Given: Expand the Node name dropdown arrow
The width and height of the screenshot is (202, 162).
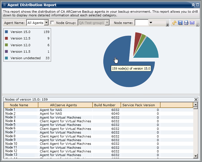Looking at the screenshot, I should 151,23.
